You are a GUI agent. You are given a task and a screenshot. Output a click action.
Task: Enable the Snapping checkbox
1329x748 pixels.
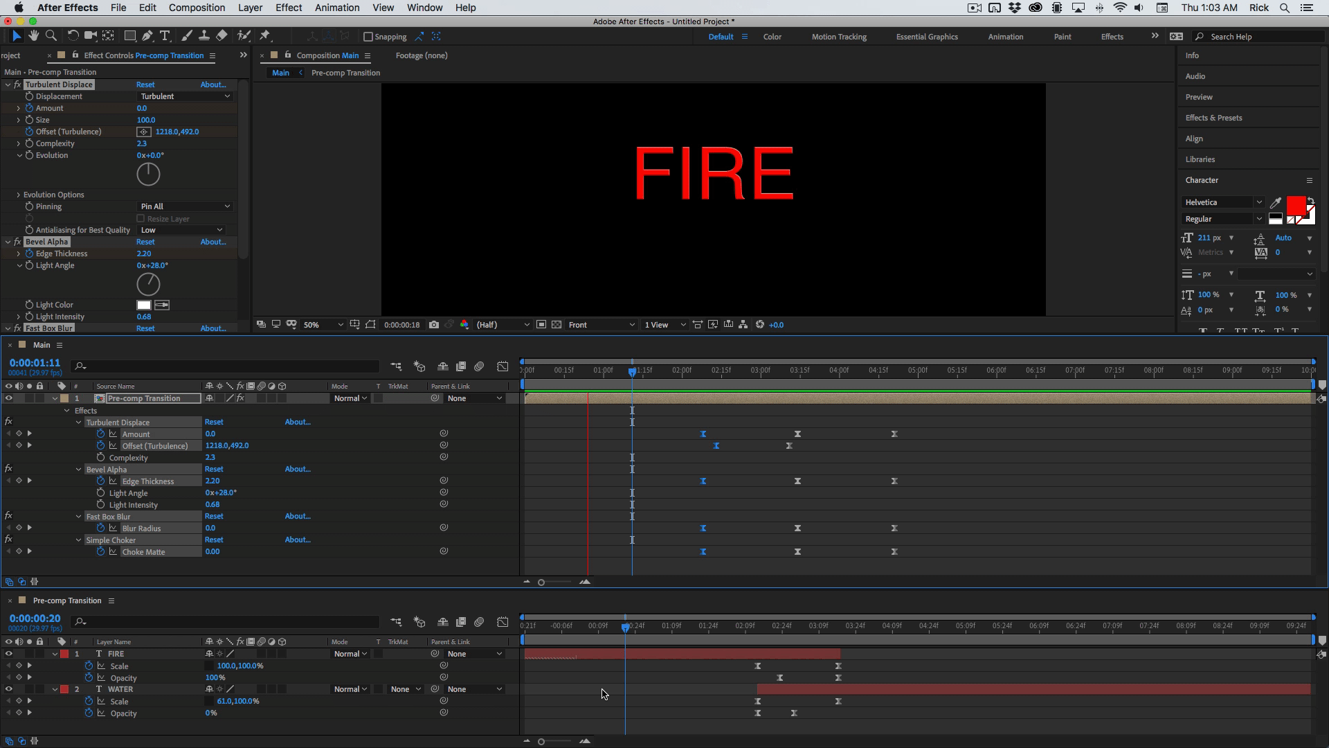(x=368, y=37)
